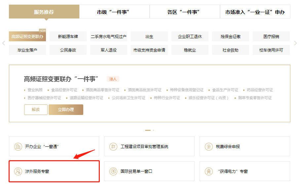
Task: Select 新能源车牌 service tag
Action: [x=68, y=36]
